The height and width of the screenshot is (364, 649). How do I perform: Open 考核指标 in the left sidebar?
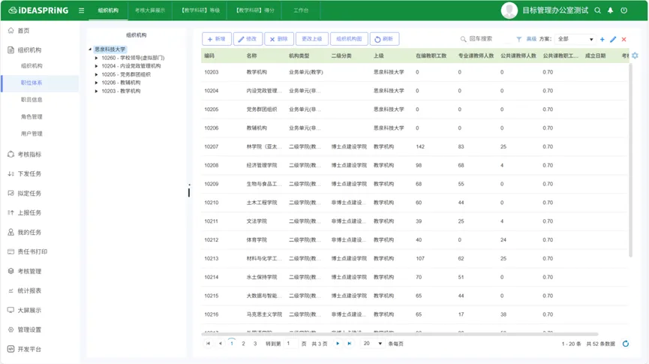pos(30,155)
